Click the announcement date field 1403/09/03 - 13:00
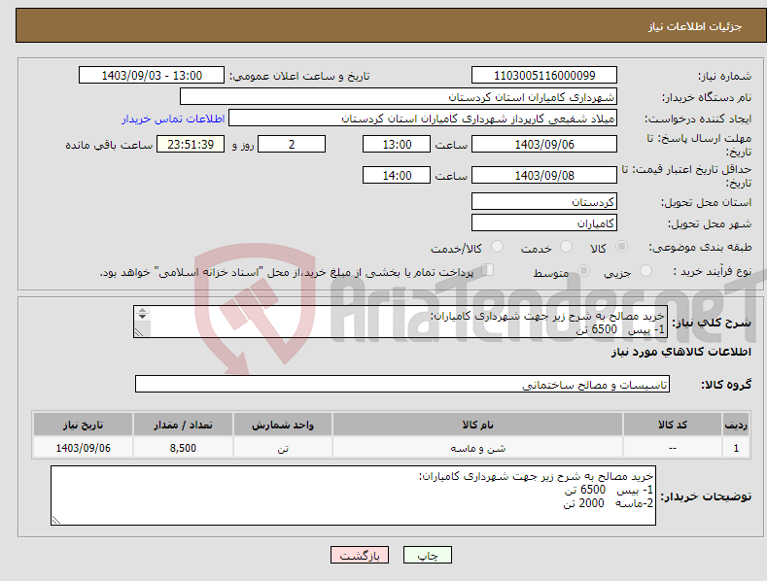 [x=151, y=76]
